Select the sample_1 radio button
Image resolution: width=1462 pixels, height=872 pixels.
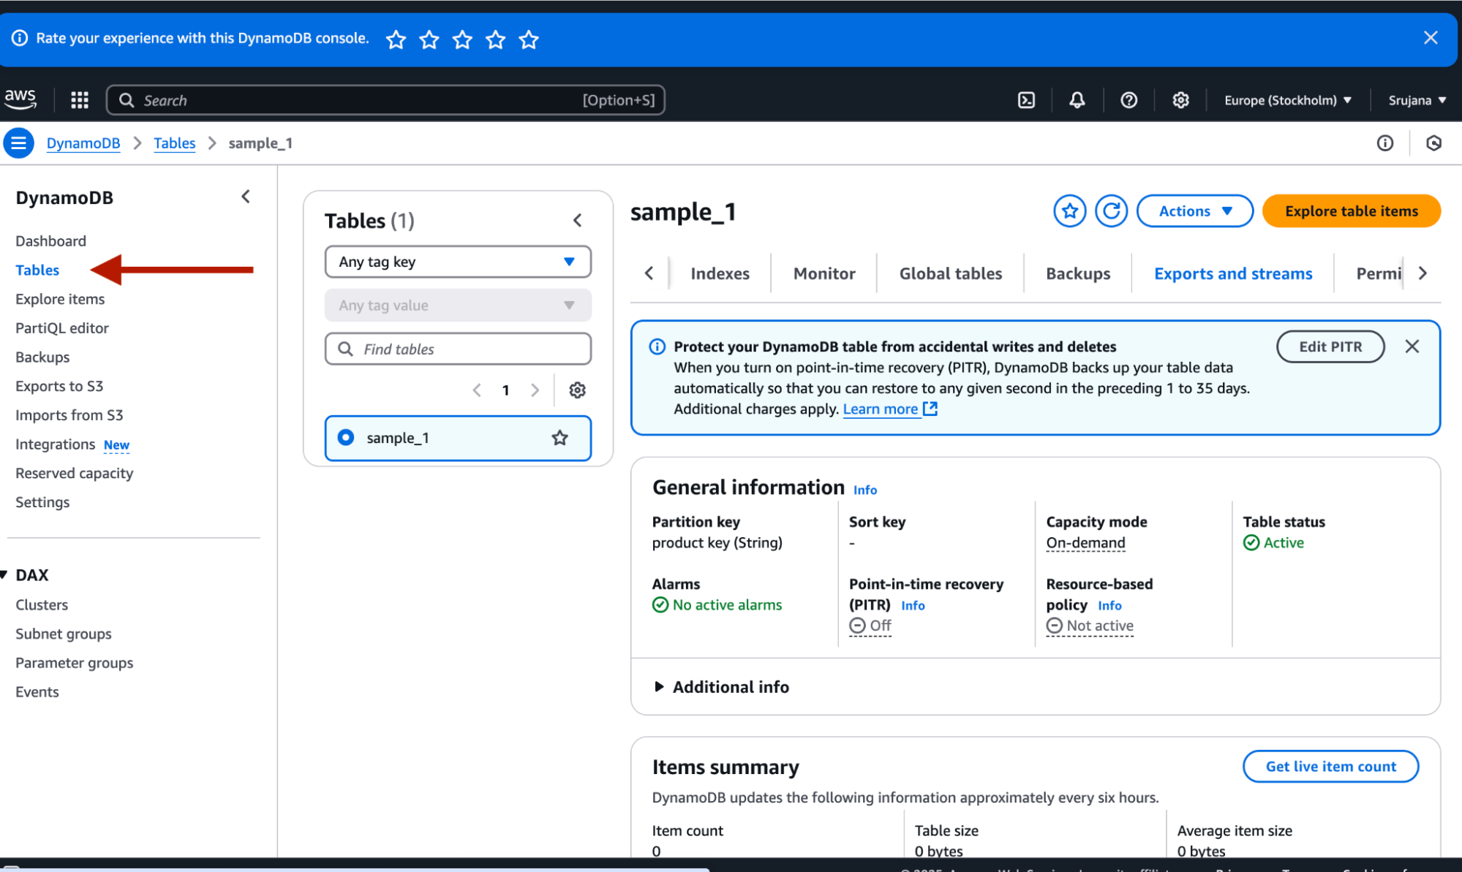click(346, 437)
